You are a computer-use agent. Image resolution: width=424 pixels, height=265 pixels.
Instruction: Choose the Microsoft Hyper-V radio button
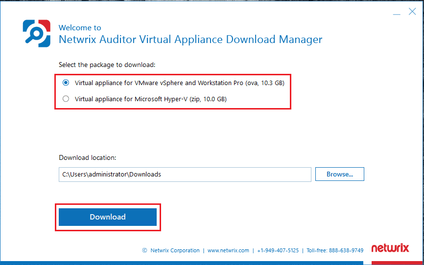[66, 99]
